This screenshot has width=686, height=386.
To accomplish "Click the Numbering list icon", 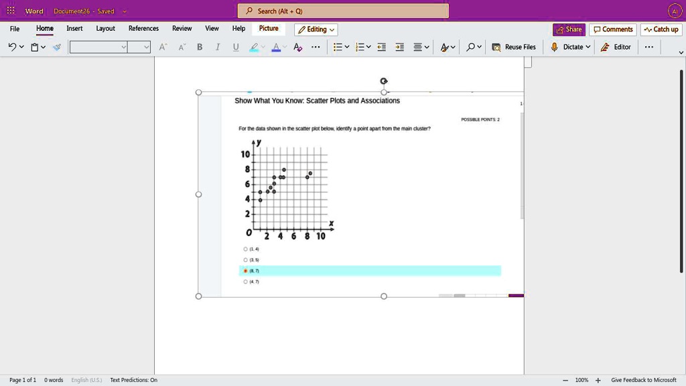I will click(360, 47).
